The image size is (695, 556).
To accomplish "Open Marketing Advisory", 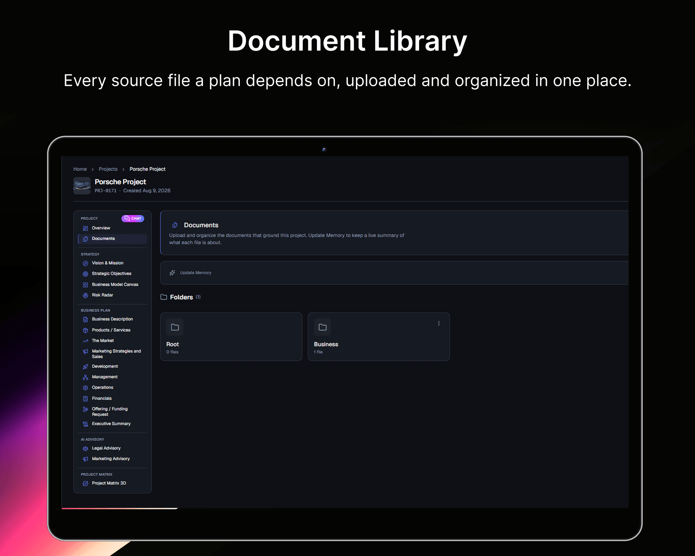I will (113, 459).
